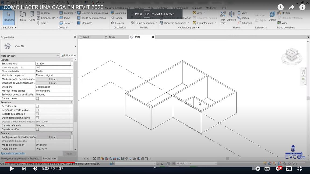Image resolution: width=310 pixels, height=174 pixels.
Task: Select the Componente tool
Action: pos(46,18)
